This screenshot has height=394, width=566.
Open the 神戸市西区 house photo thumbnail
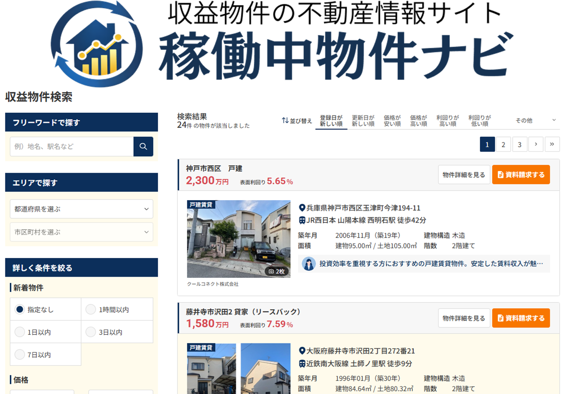click(x=238, y=239)
